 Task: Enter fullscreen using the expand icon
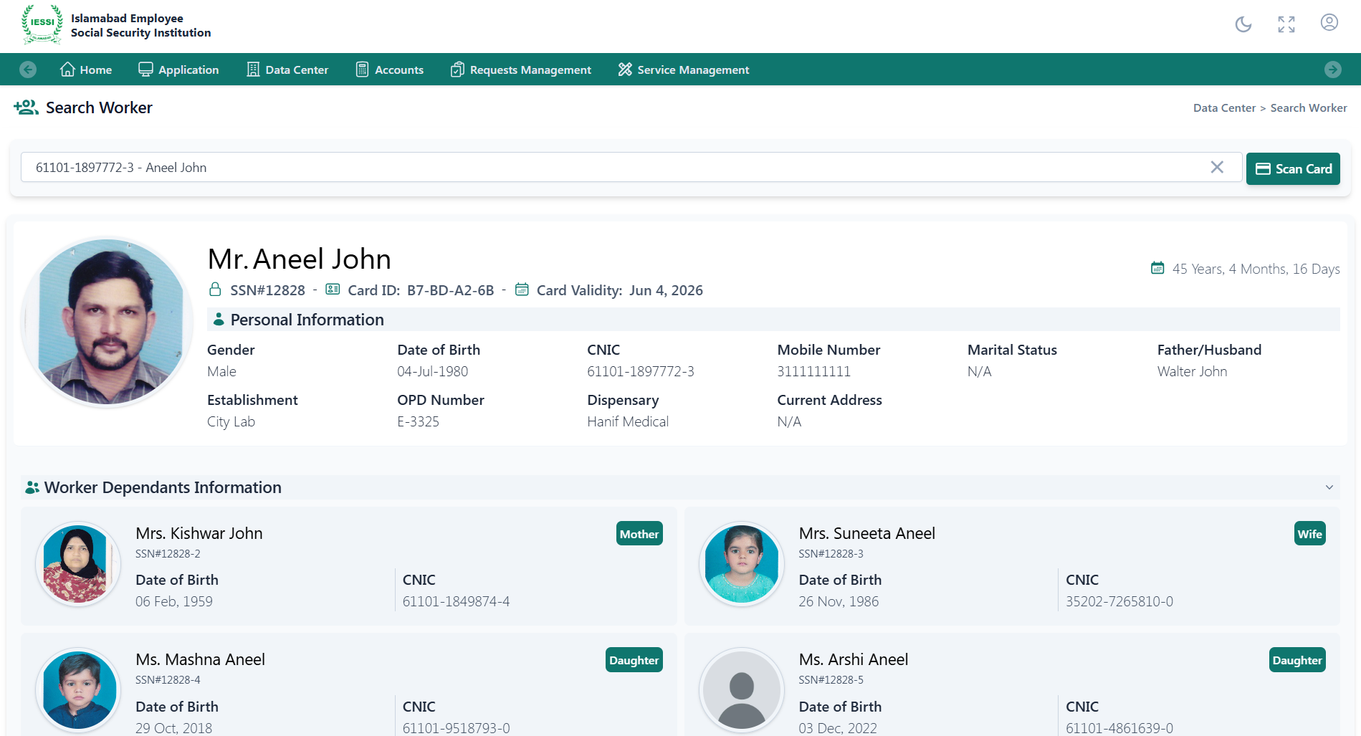[1286, 24]
